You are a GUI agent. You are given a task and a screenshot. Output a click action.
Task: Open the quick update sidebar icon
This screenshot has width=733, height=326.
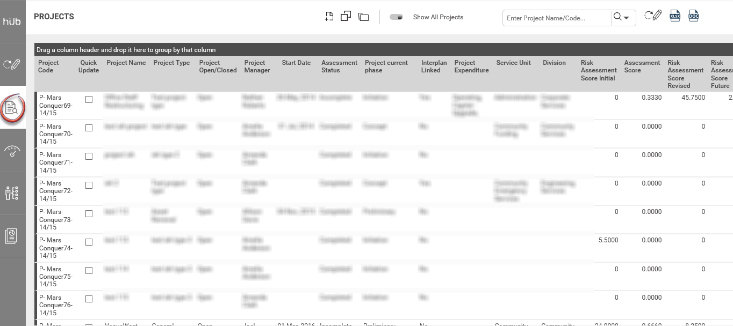(12, 64)
